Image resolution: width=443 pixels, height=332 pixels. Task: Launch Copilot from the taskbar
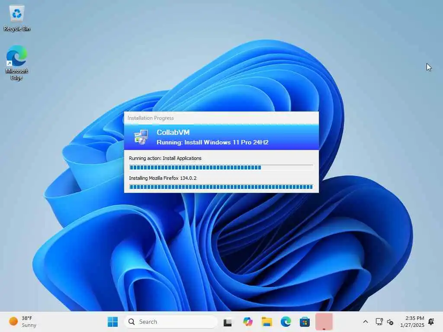(248, 322)
